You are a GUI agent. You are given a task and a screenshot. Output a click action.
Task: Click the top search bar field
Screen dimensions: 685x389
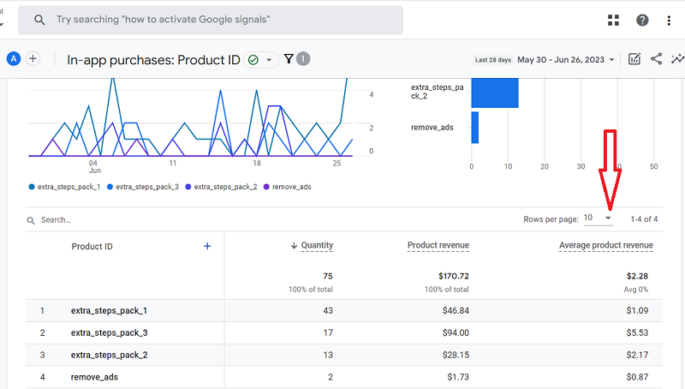click(214, 20)
